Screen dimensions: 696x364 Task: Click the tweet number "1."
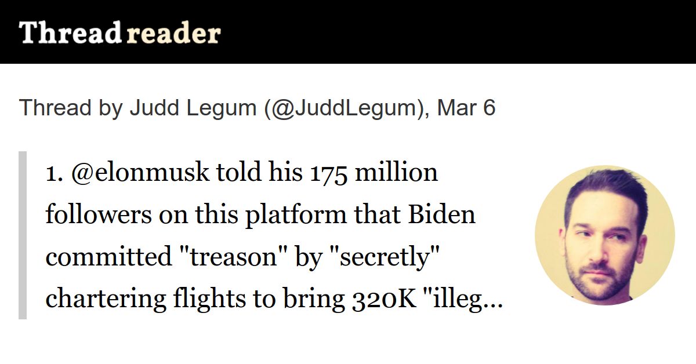pos(55,173)
